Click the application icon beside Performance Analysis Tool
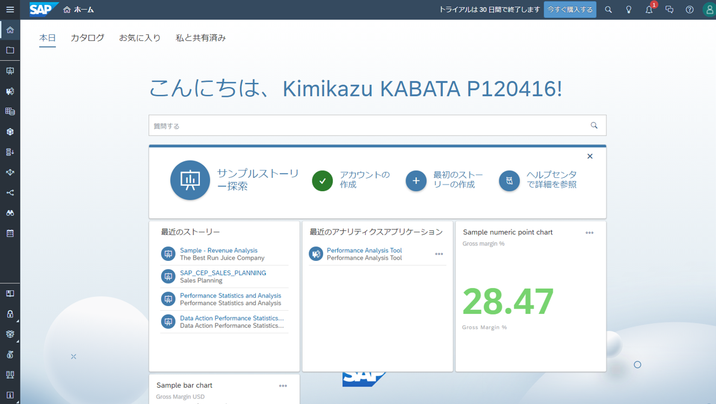 point(316,254)
